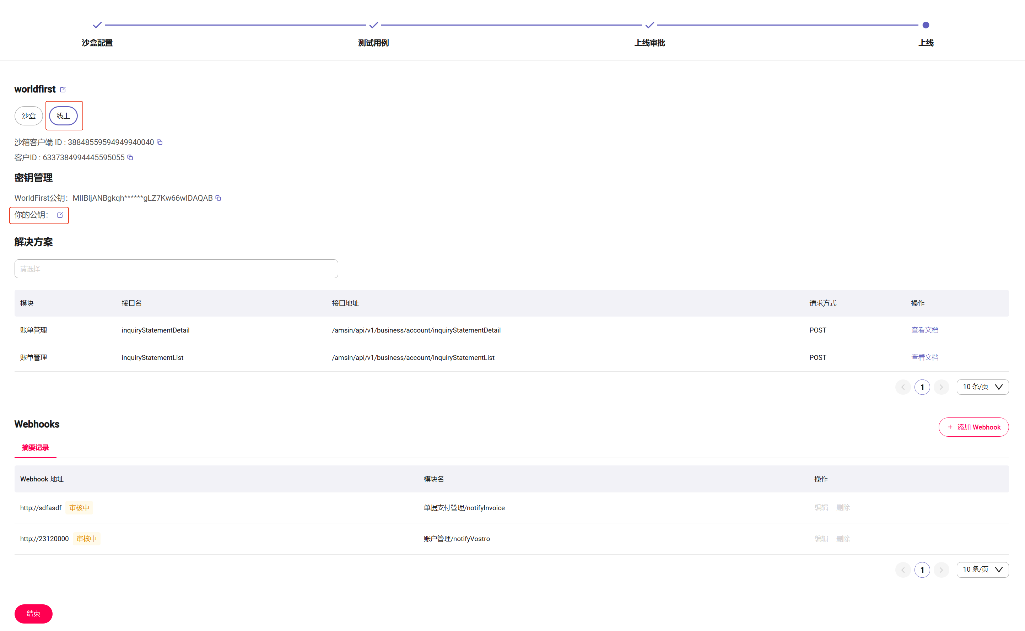Go to next page of API table
1025x631 pixels.
[x=941, y=387]
